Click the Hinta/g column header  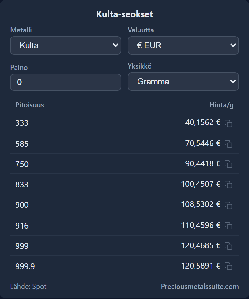[x=221, y=105]
